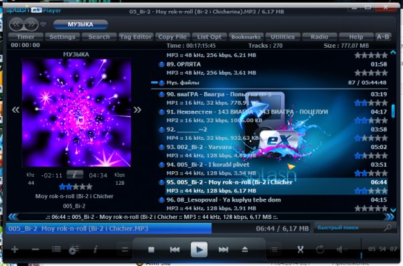The height and width of the screenshot is (266, 403).
Task: Open the Bookmarks menu
Action: (x=246, y=37)
